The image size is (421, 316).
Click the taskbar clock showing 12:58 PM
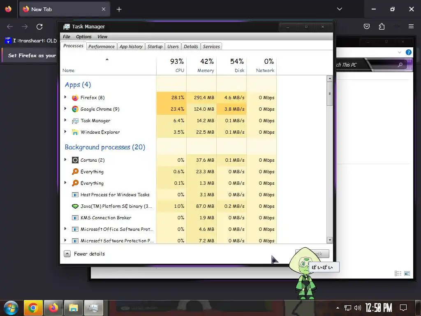379,308
